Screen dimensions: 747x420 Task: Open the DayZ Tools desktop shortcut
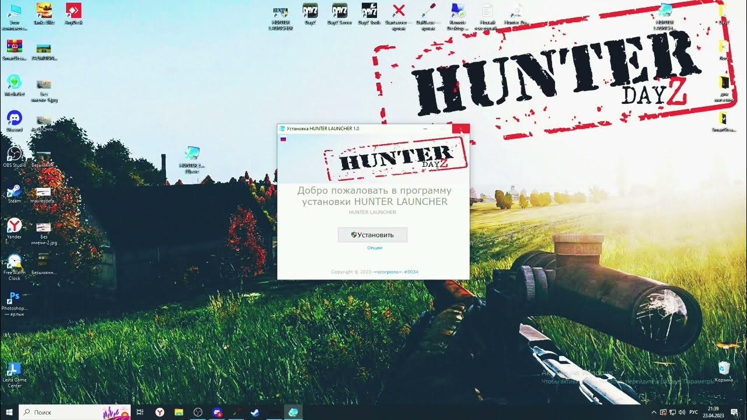(369, 14)
